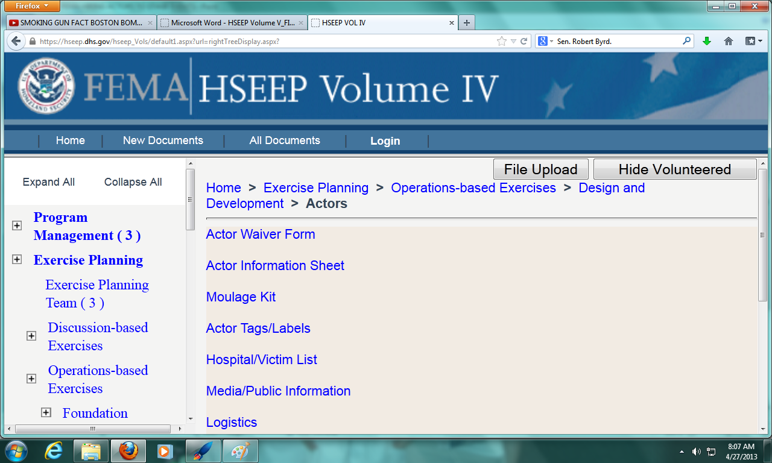Click the DHS seal logo

pyautogui.click(x=46, y=86)
